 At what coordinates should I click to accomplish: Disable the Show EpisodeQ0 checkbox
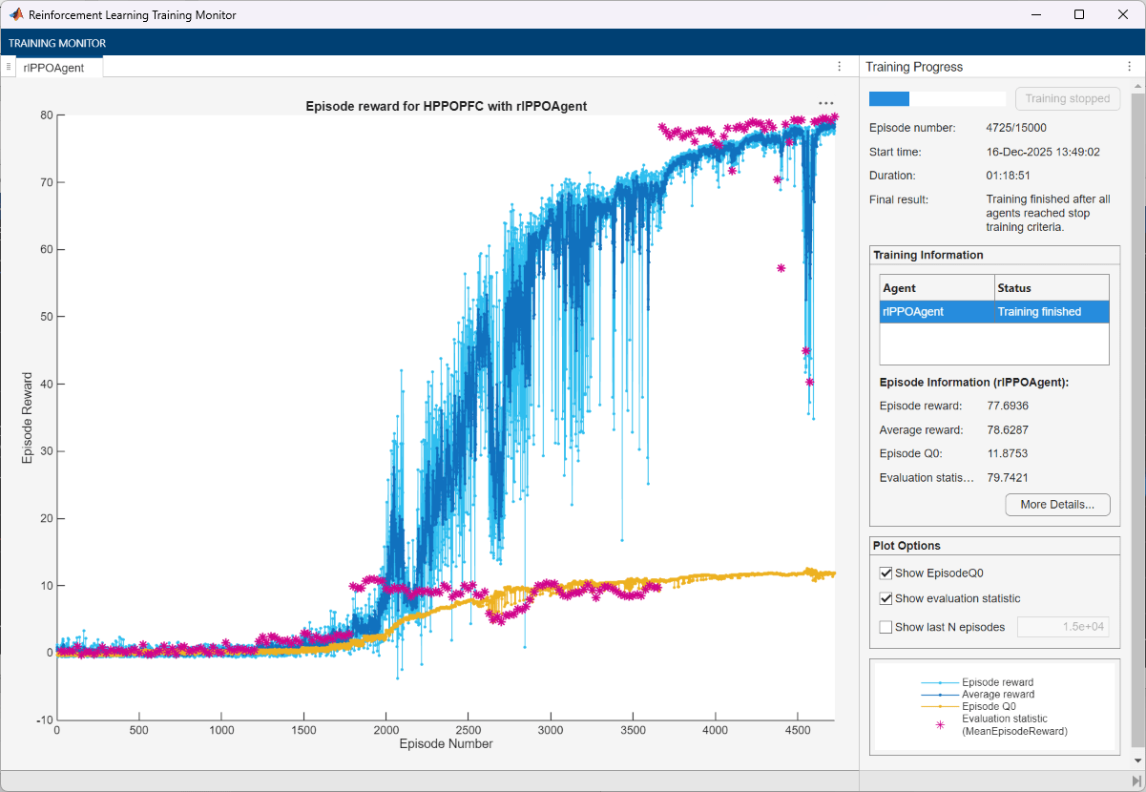[x=886, y=573]
